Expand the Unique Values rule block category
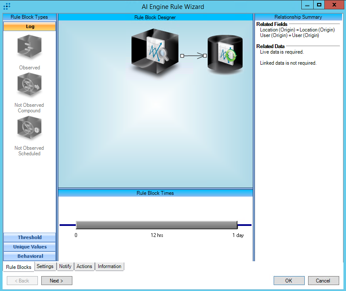The width and height of the screenshot is (346, 291). (x=30, y=247)
